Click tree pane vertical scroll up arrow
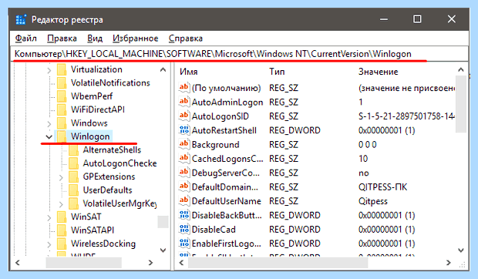This screenshot has height=279, width=478. point(163,69)
